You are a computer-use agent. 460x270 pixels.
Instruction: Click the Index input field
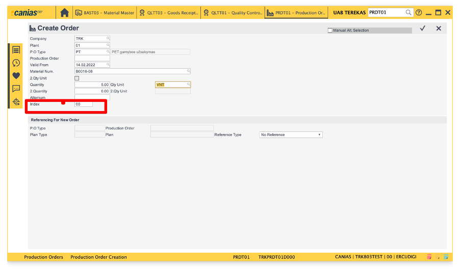(x=84, y=104)
